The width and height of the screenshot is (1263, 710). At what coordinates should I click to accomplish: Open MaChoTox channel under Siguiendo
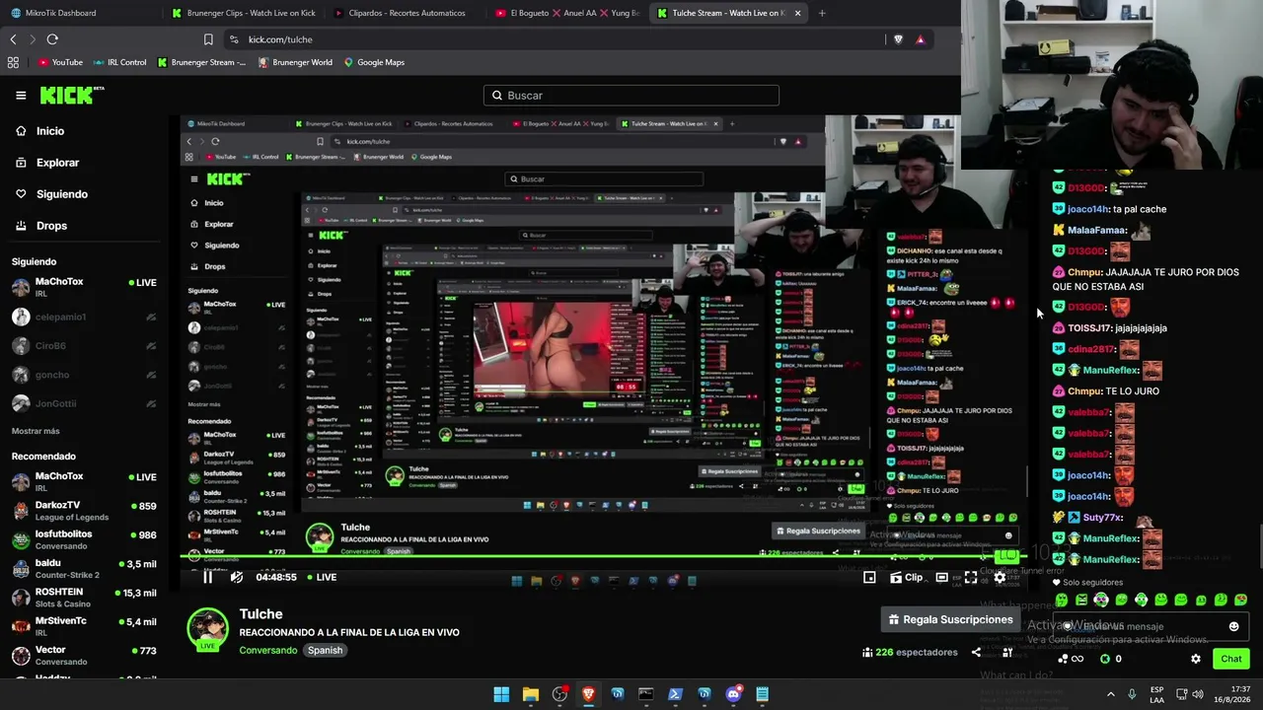point(84,287)
